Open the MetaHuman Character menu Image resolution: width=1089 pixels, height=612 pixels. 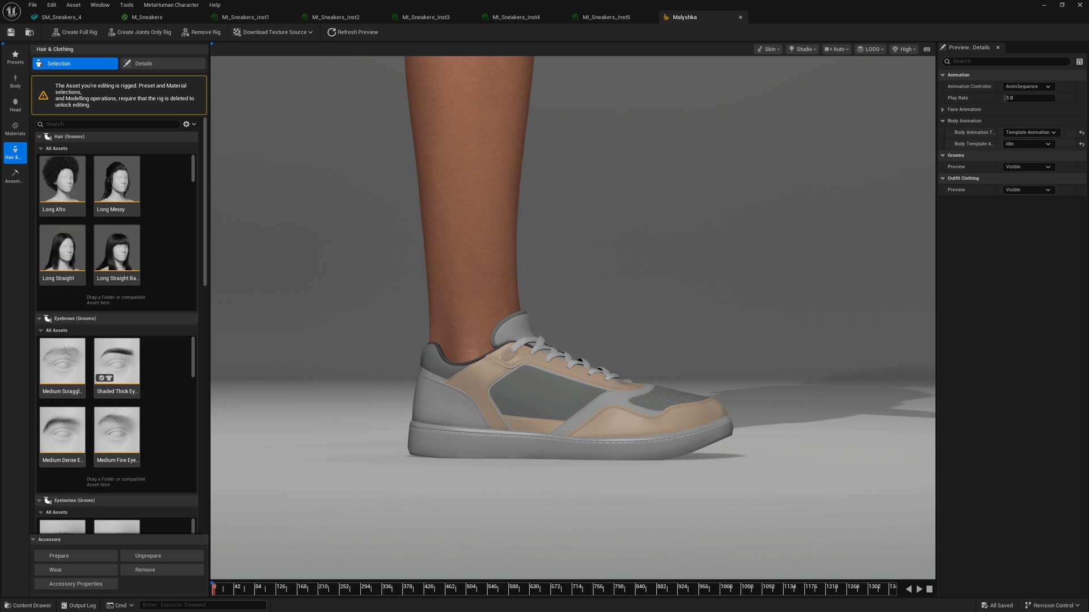click(x=171, y=5)
